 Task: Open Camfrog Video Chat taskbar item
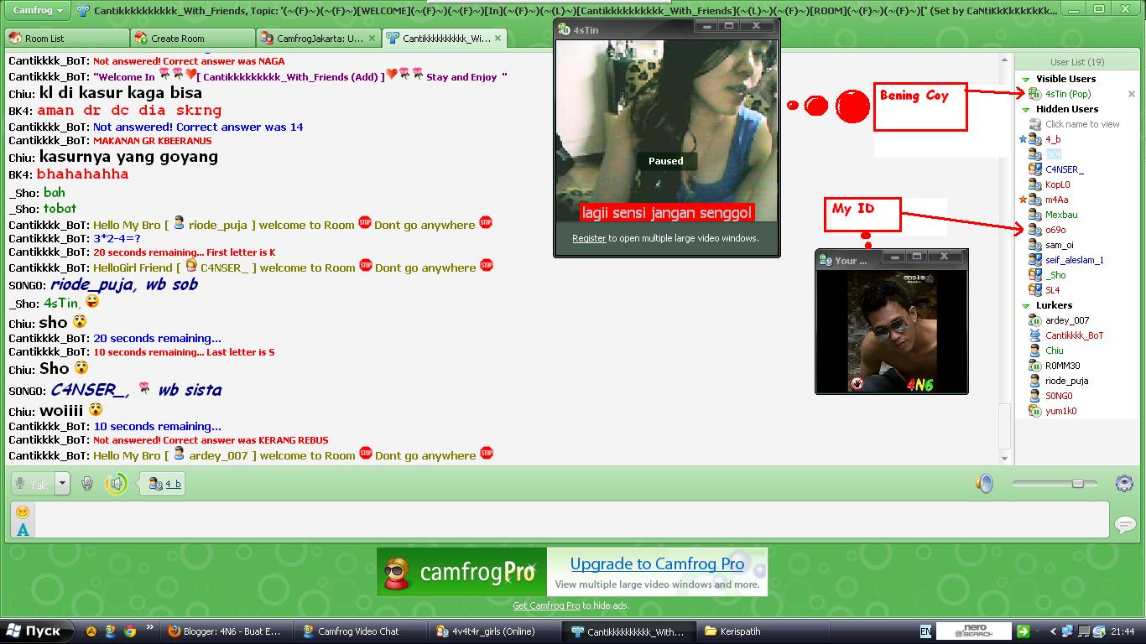point(359,631)
